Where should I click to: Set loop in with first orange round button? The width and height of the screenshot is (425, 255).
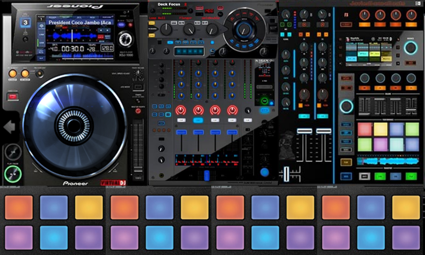tap(12, 74)
